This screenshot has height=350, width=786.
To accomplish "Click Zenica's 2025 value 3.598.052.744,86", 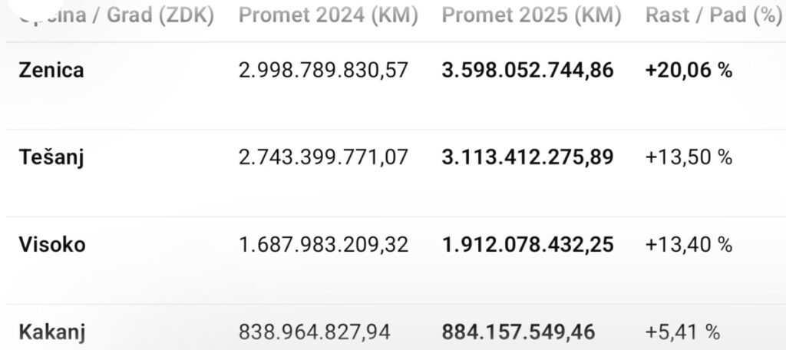I will 528,71.
